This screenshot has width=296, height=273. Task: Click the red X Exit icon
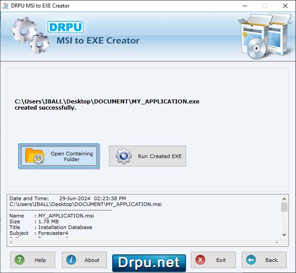click(200, 260)
